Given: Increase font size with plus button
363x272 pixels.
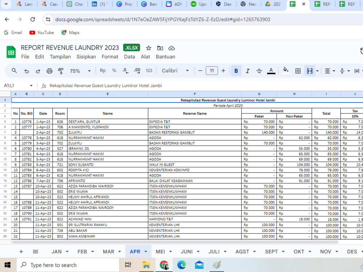Looking at the screenshot, I should 223,71.
